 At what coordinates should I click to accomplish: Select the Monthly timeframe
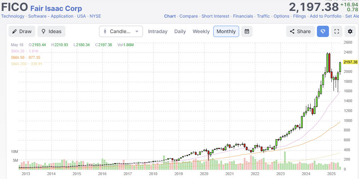coord(226,31)
